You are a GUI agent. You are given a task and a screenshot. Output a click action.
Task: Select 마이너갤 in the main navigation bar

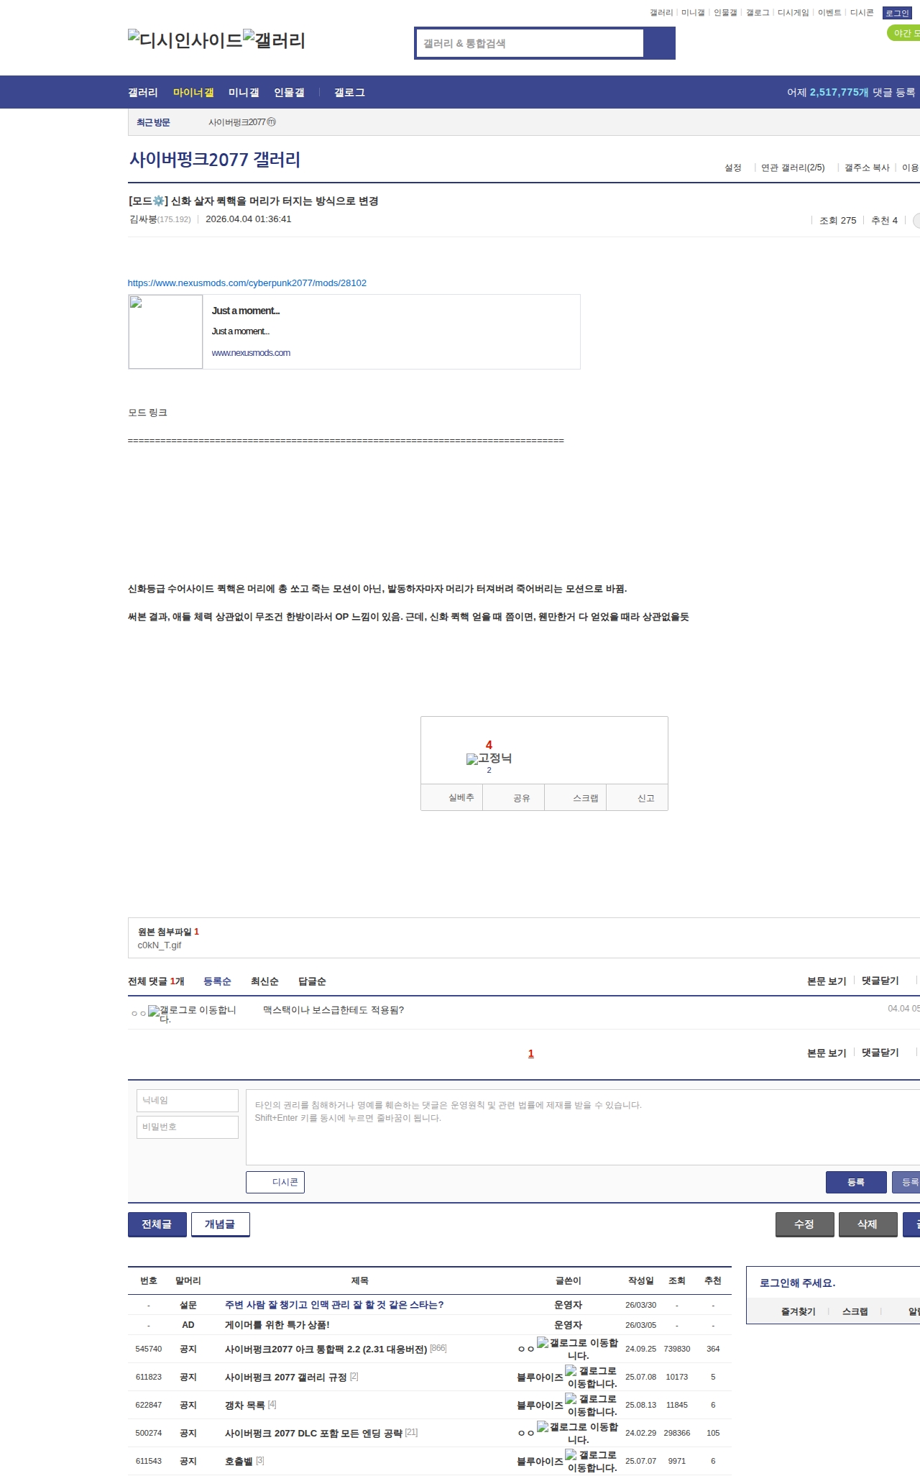tap(193, 92)
